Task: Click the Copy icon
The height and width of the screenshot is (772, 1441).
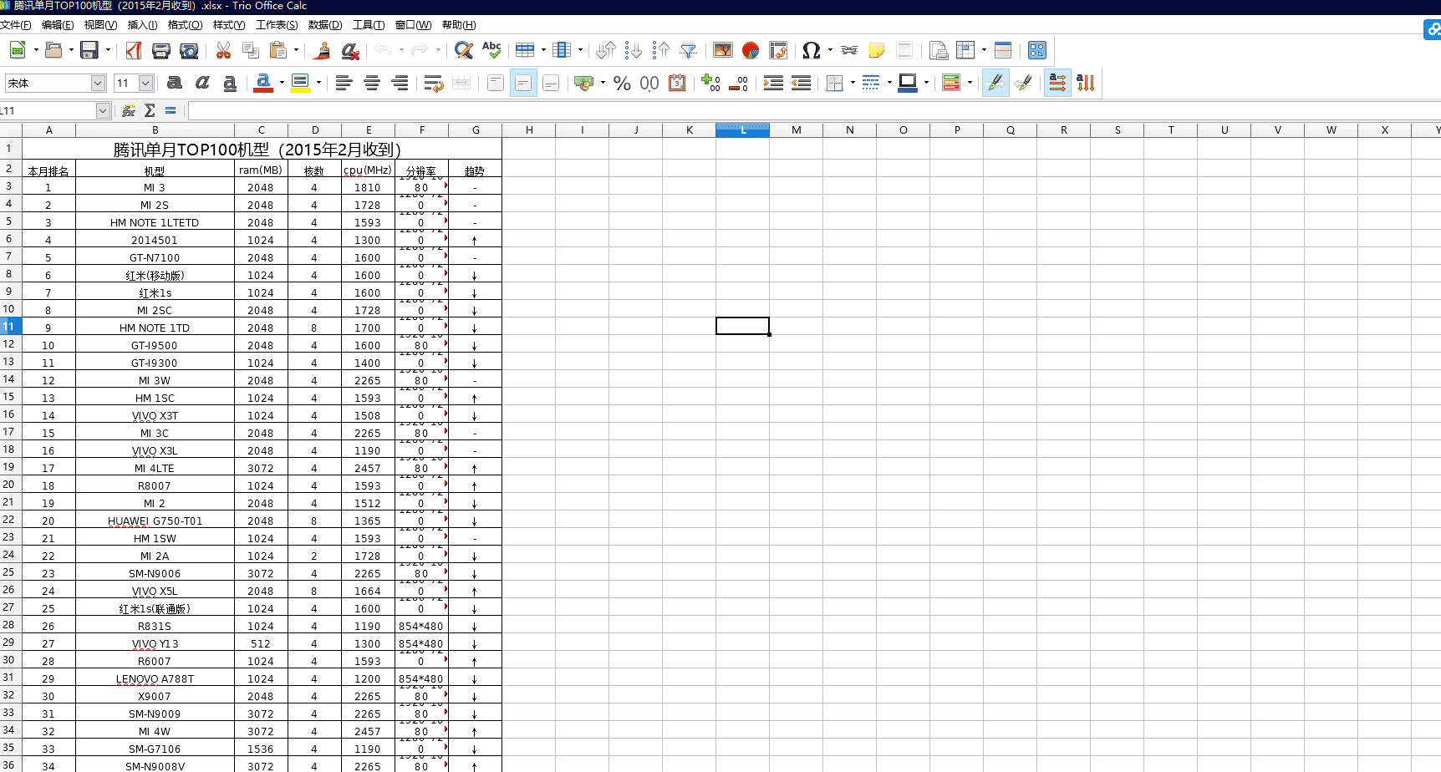Action: (250, 50)
